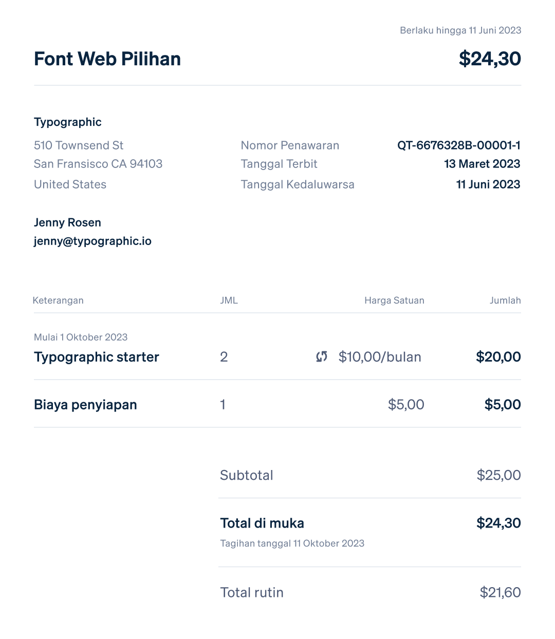This screenshot has height=639, width=555.
Task: Click the Total di muka label
Action: pos(262,523)
